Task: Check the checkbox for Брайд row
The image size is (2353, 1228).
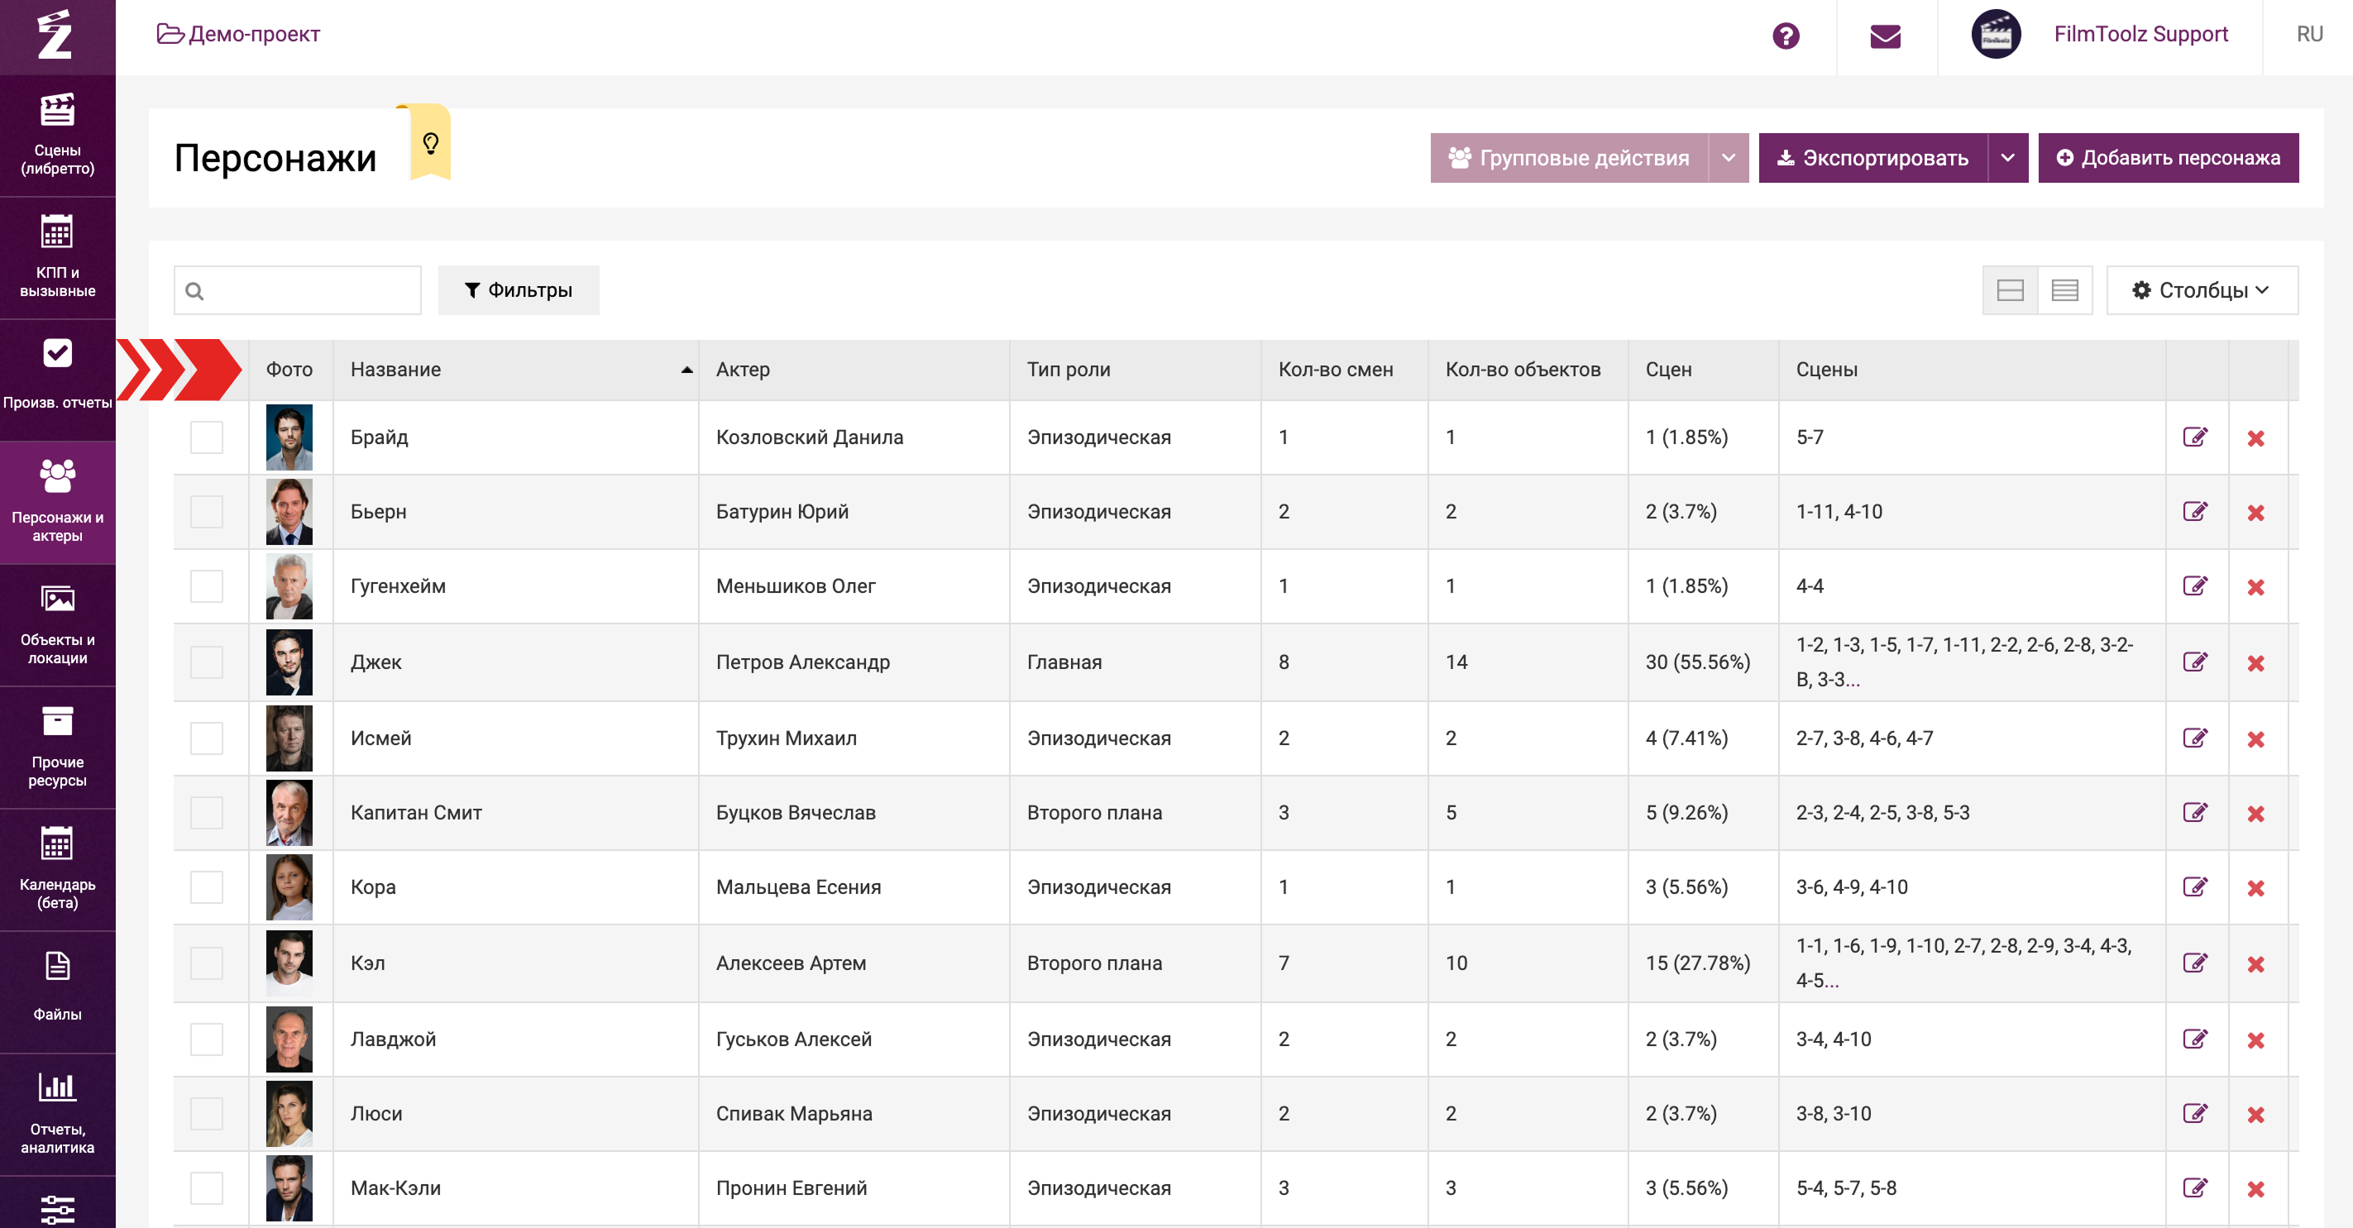Action: (207, 437)
